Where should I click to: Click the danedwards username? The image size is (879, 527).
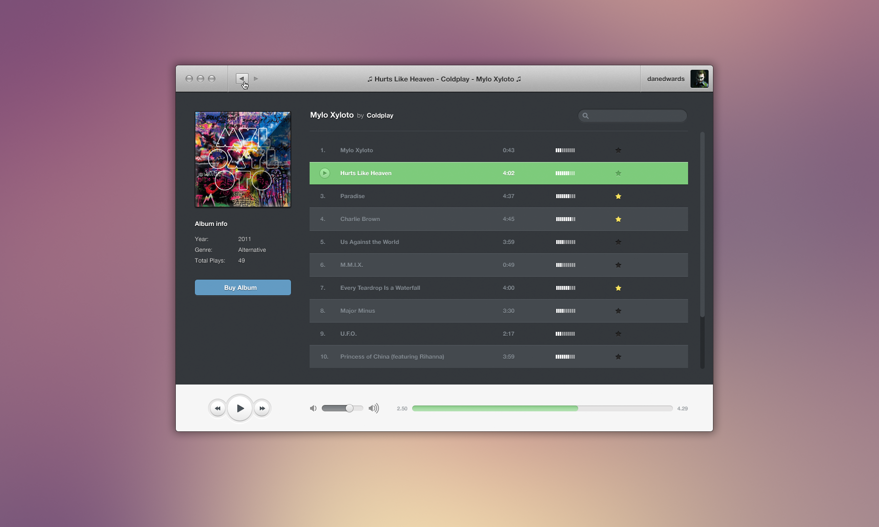pyautogui.click(x=666, y=79)
